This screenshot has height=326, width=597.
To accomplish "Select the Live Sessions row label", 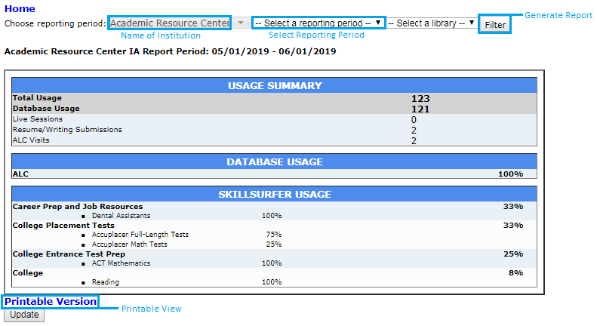I will click(x=38, y=119).
